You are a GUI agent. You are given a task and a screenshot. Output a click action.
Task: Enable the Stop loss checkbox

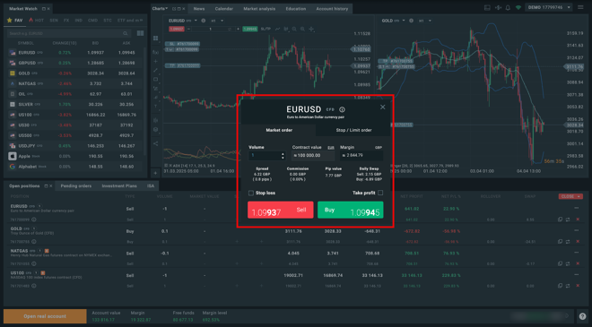250,194
